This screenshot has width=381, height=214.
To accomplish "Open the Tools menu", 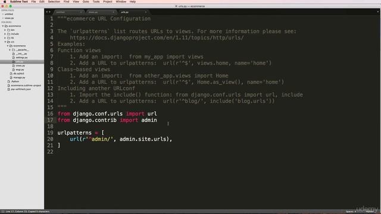I will tap(96, 2).
